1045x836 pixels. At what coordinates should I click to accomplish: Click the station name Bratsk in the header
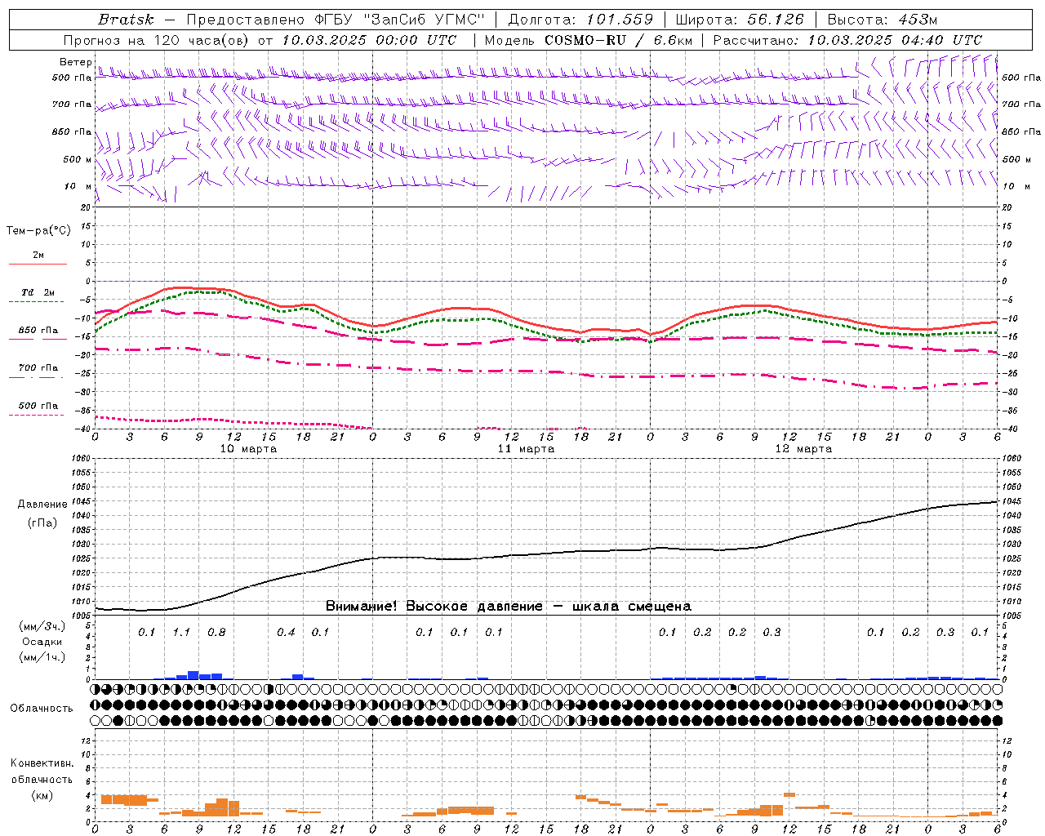pos(125,20)
